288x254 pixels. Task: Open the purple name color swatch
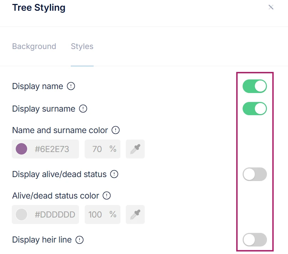point(22,149)
